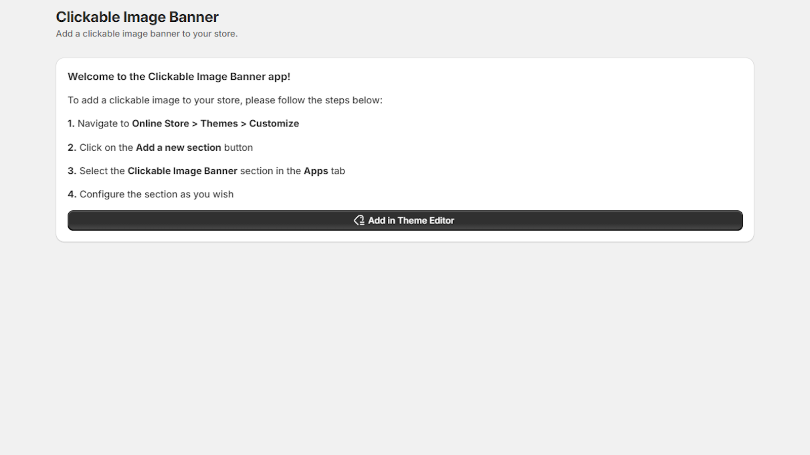810x455 pixels.
Task: Click step 1 'Online Store > Themes > Customize'
Action: click(216, 123)
